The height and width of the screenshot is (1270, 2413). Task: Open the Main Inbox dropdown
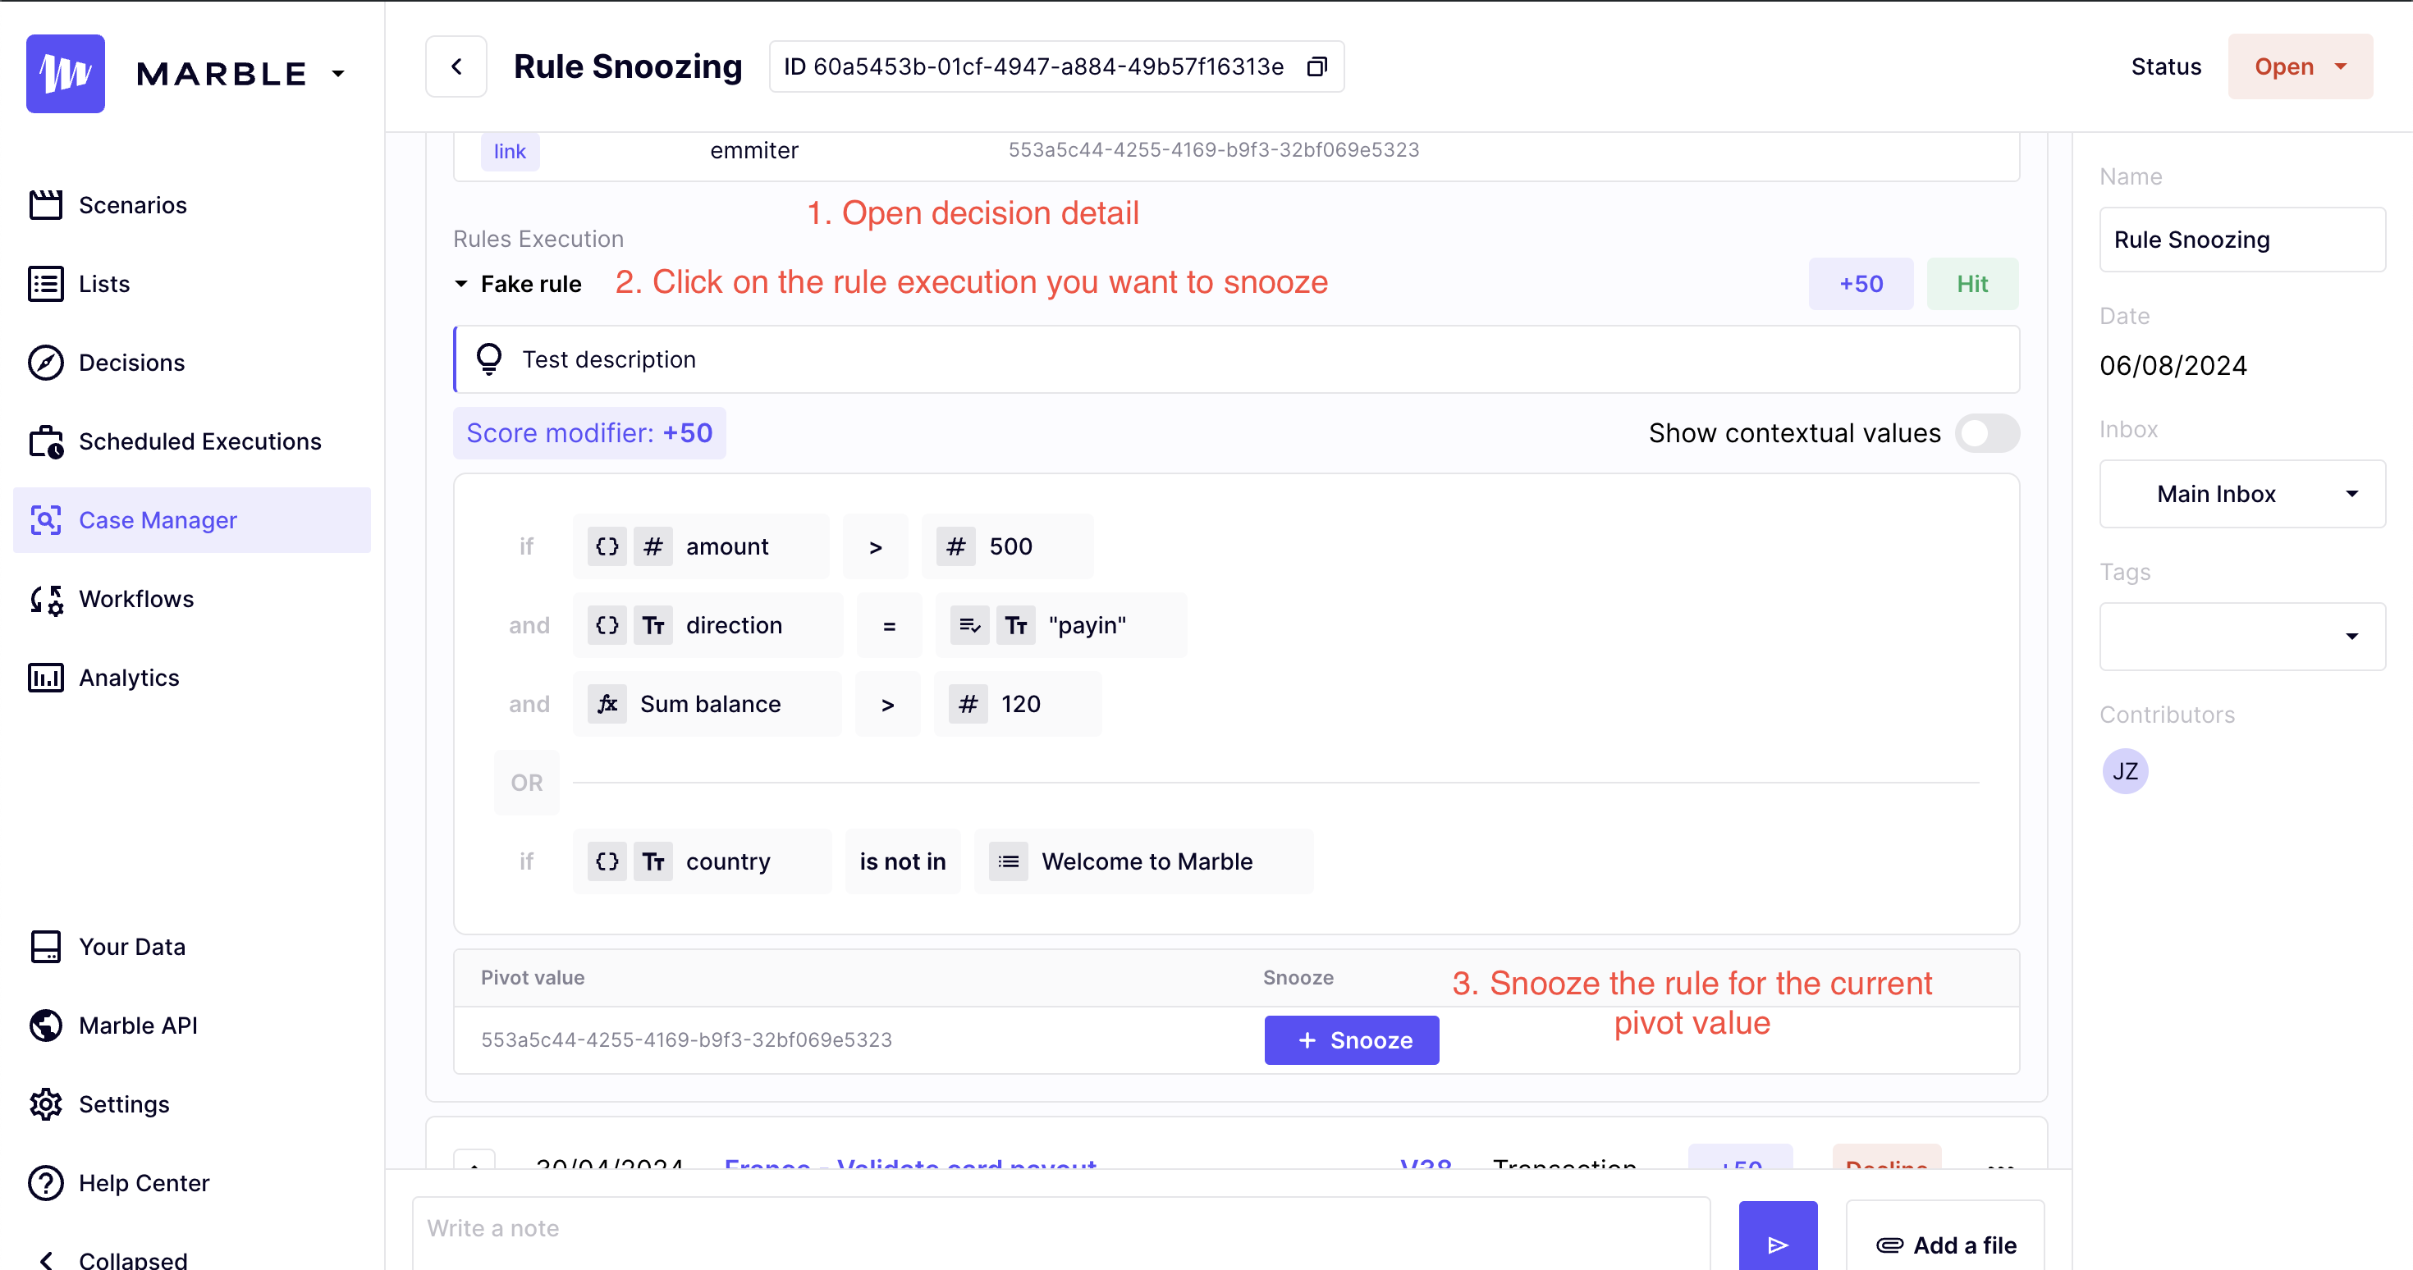[2241, 494]
